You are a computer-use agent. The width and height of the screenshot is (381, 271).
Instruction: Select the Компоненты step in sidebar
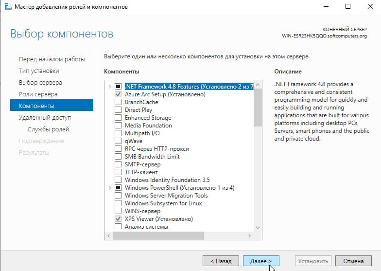pyautogui.click(x=52, y=106)
